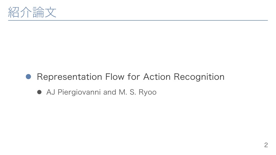Click the blue horizontal rule under the heading
Viewport: 276px width, 155px height.
(x=138, y=20)
